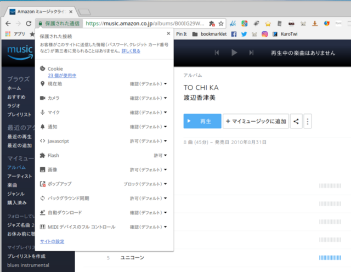Open the マイク permission dropdown
This screenshot has height=272, width=351.
(149, 112)
